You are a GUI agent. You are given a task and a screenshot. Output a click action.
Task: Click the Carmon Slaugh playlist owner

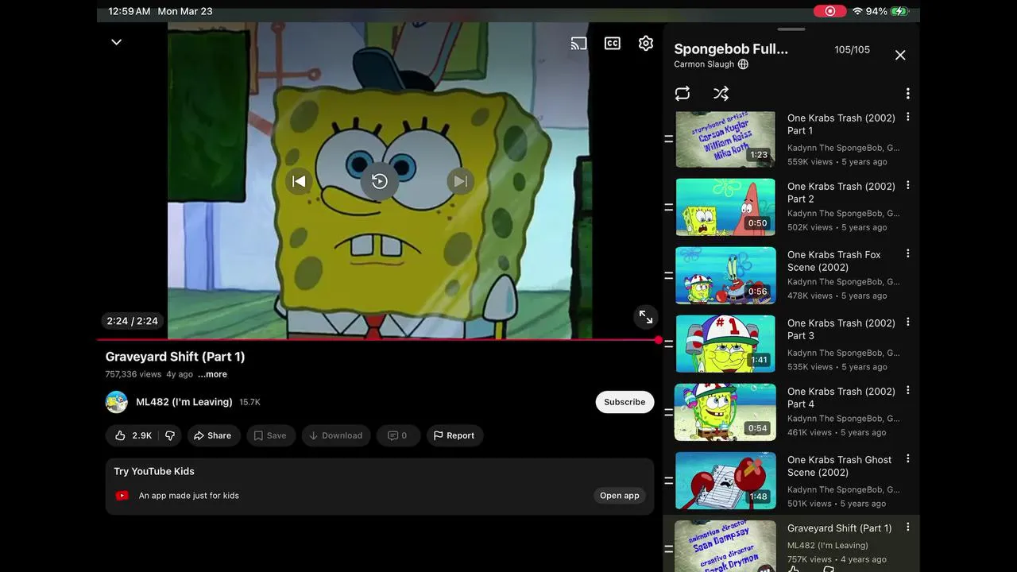[x=704, y=64]
